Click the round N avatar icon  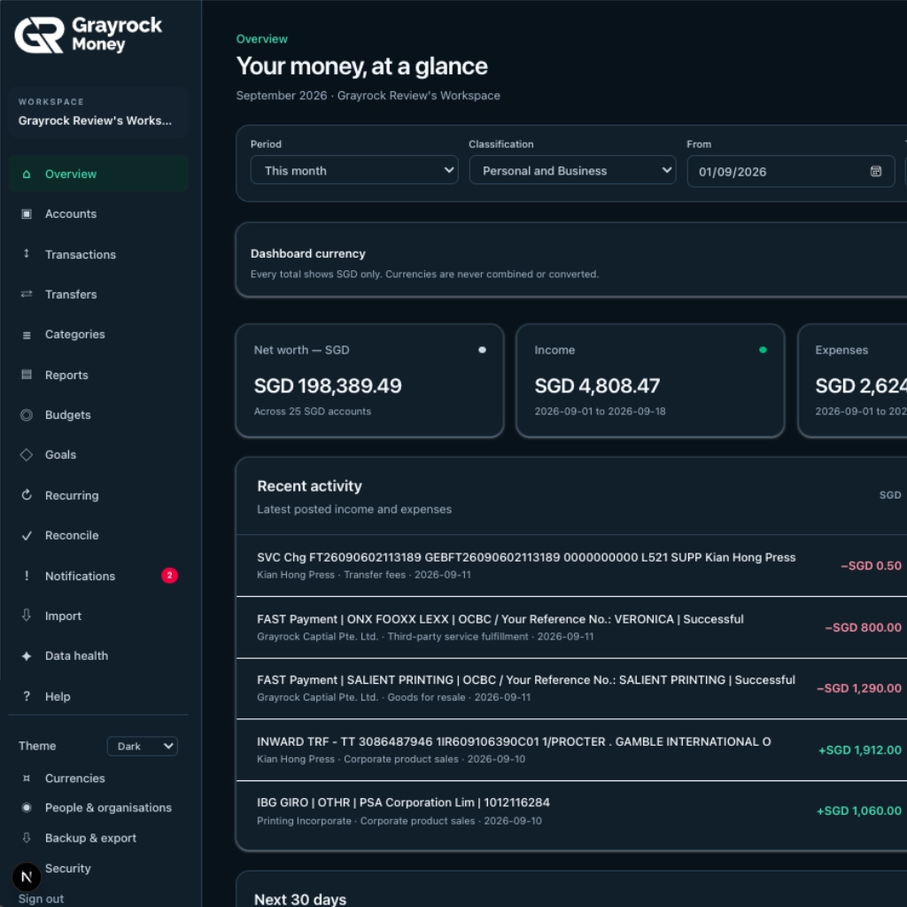[x=27, y=877]
